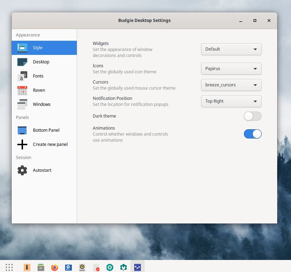This screenshot has width=291, height=272.
Task: Open Autostart session settings
Action: pyautogui.click(x=42, y=170)
